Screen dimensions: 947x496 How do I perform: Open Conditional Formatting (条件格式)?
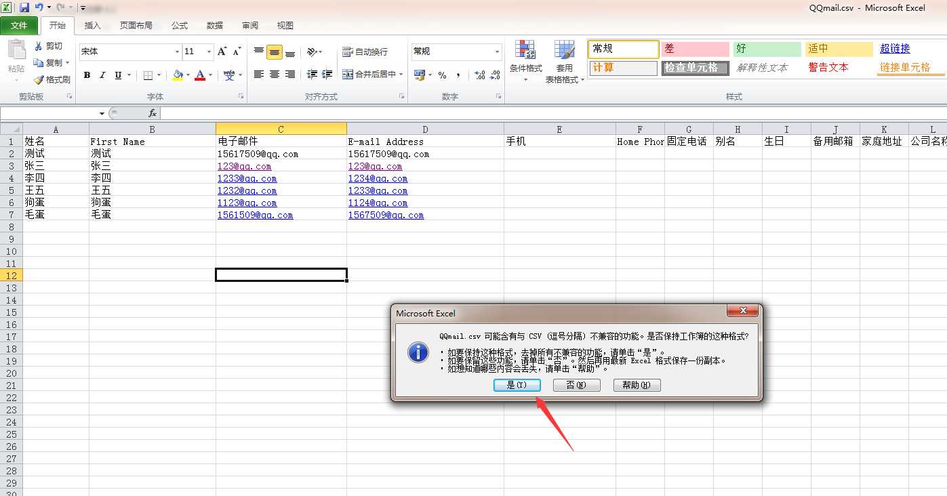tap(525, 61)
